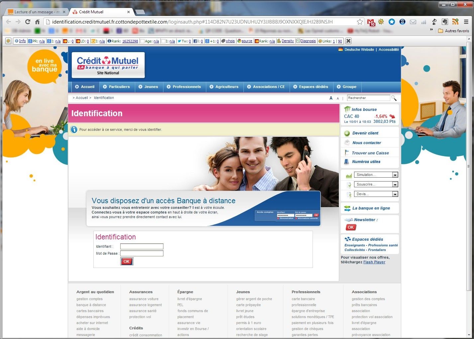Open the Particuliers navigation menu
Screen dimensions: 474x339
[x=116, y=87]
